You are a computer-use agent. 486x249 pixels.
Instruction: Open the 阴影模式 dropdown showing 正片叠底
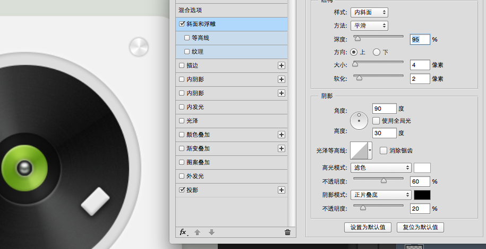pyautogui.click(x=381, y=195)
